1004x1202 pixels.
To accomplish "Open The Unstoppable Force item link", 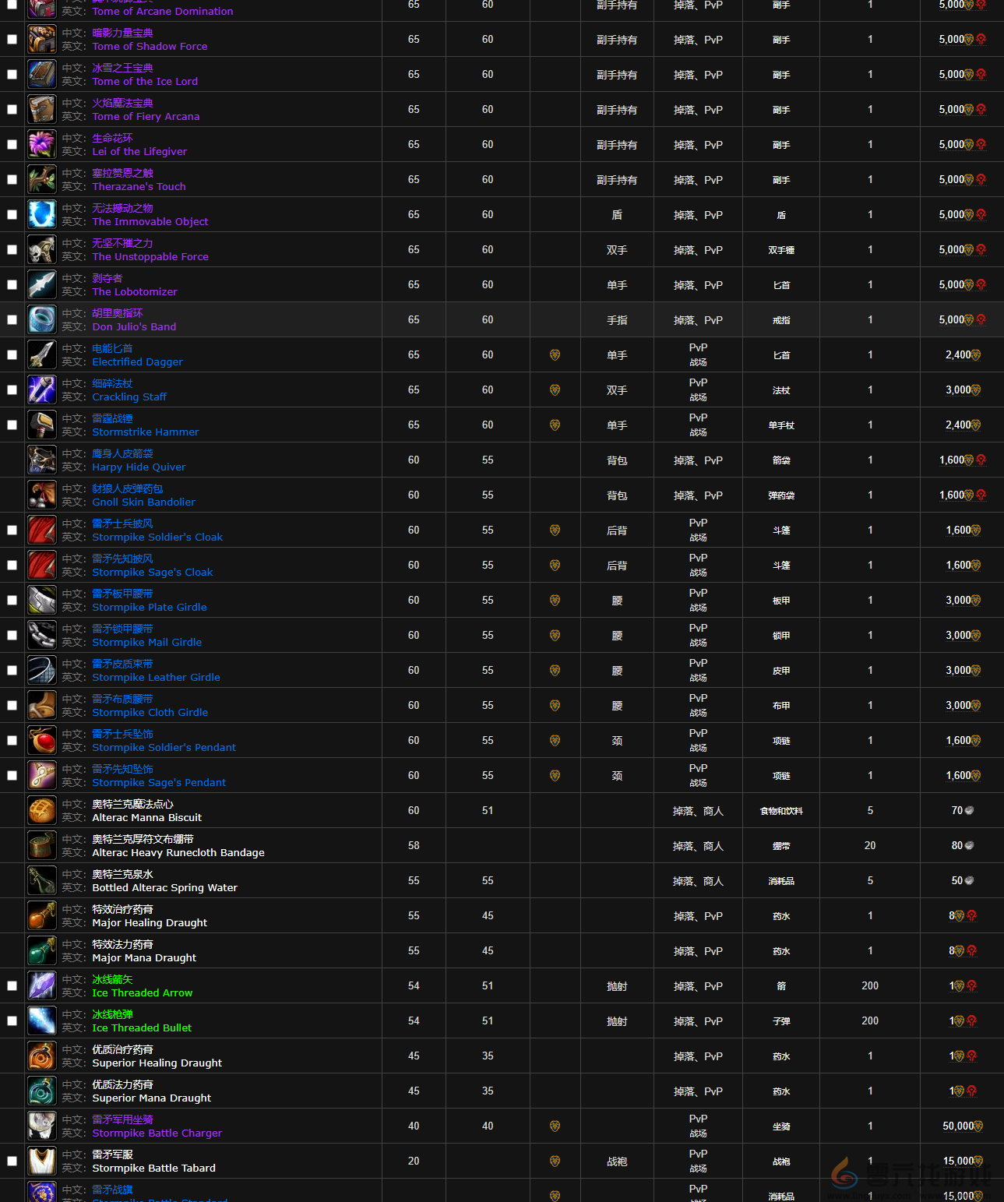I will coord(150,256).
